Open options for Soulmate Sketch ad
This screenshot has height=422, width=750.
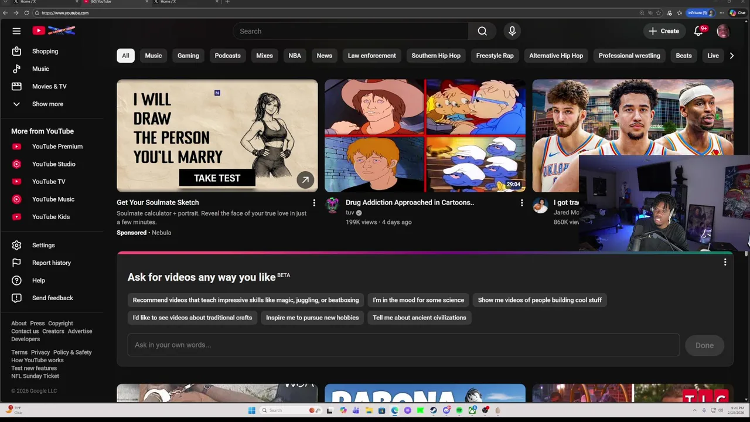314,203
